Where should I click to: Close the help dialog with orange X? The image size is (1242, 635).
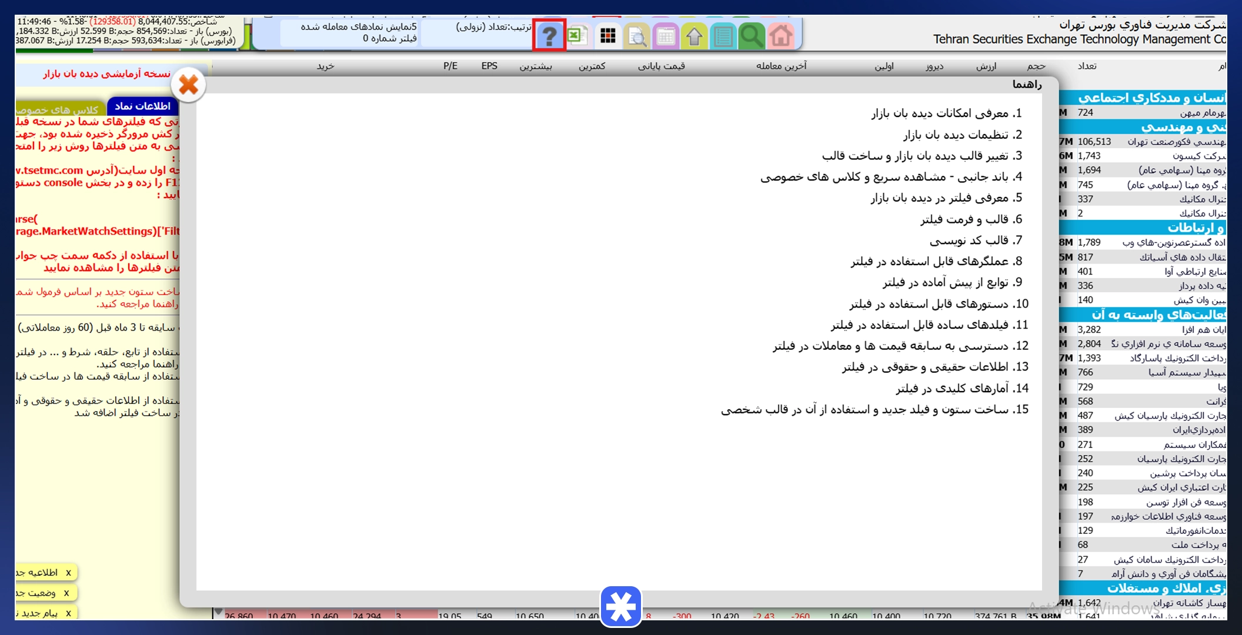click(x=188, y=85)
